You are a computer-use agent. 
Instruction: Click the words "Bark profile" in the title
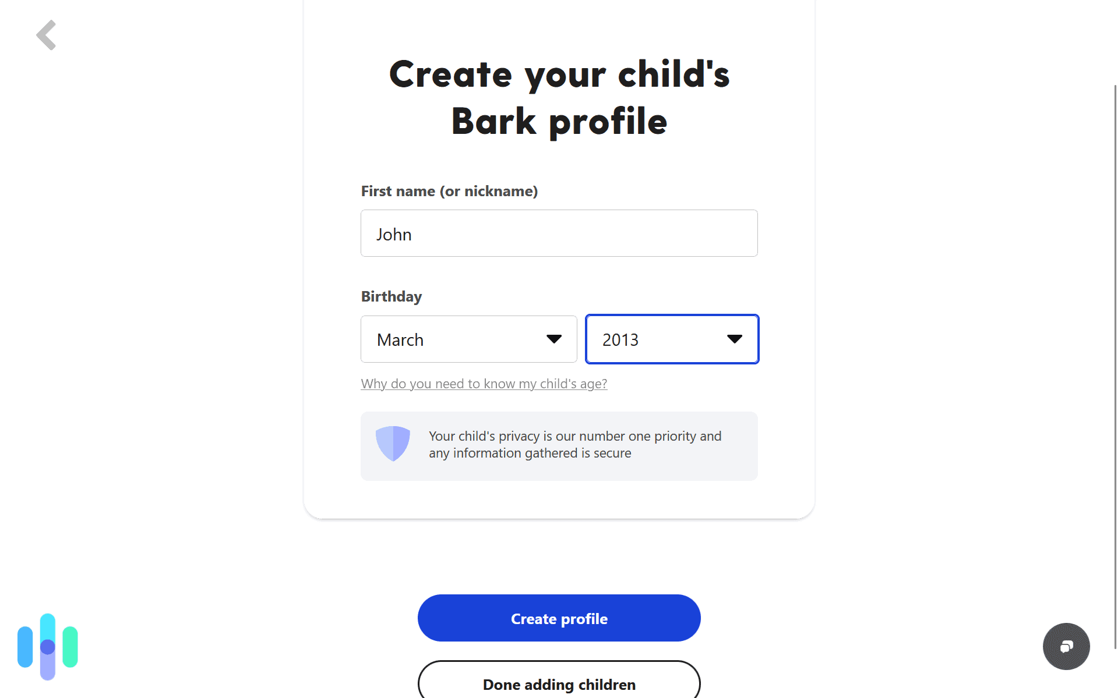pos(559,122)
